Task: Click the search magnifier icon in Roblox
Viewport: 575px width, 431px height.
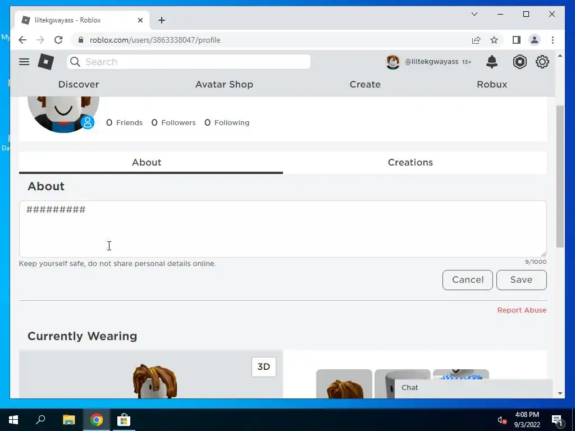Action: [75, 62]
